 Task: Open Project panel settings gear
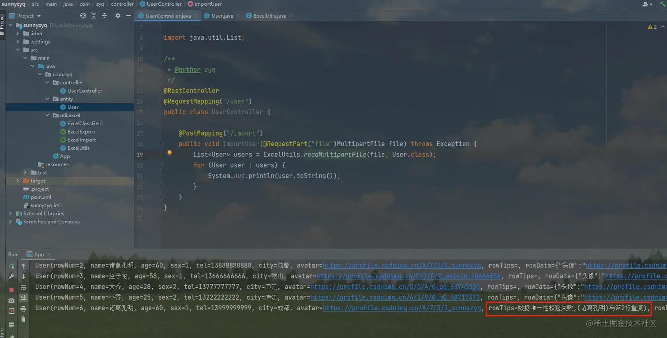coord(118,15)
